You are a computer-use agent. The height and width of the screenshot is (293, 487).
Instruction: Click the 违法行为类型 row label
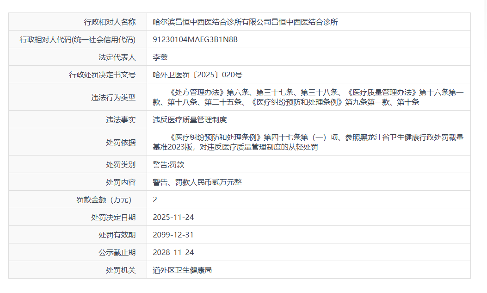(113, 97)
